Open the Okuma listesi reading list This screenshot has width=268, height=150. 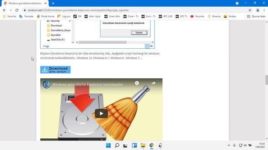[x=256, y=16]
